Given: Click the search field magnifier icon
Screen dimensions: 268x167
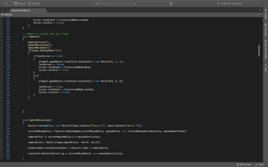Looking at the screenshot, I should 218,4.
